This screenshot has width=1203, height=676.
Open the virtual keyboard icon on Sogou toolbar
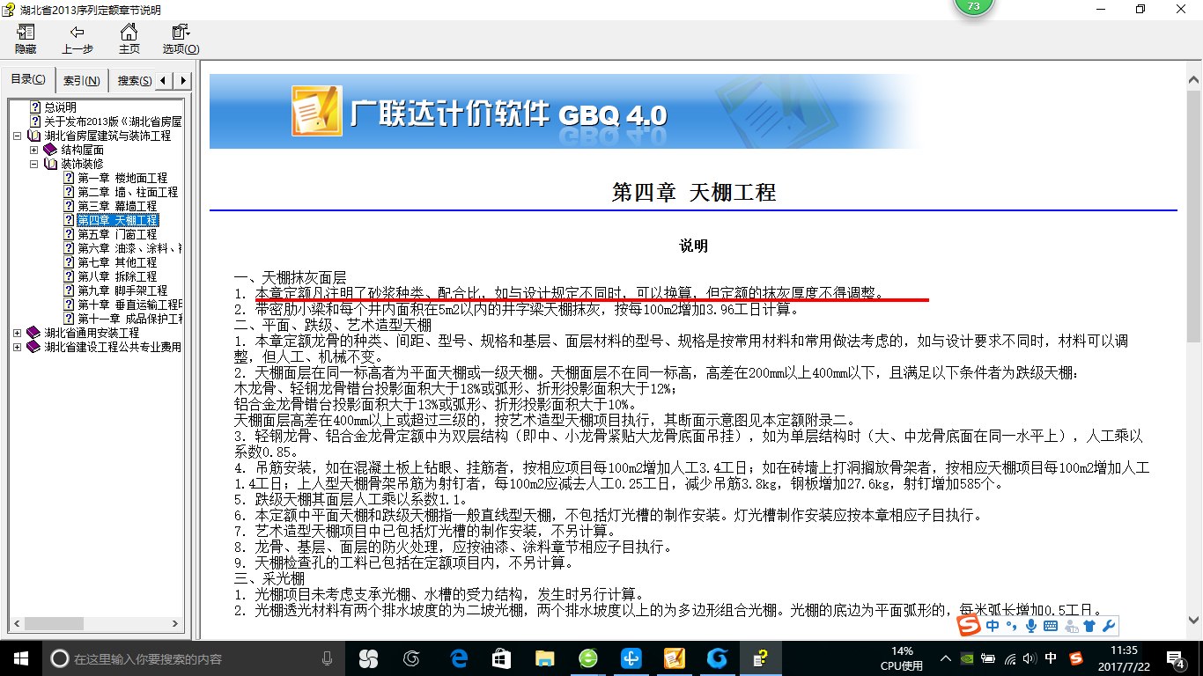pyautogui.click(x=1052, y=626)
